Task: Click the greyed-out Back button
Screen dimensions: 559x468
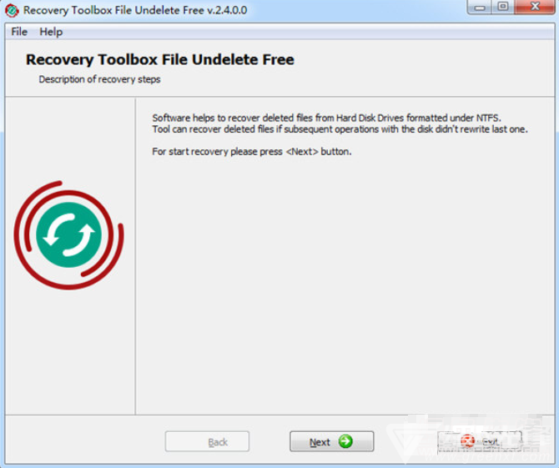Action: coord(207,441)
